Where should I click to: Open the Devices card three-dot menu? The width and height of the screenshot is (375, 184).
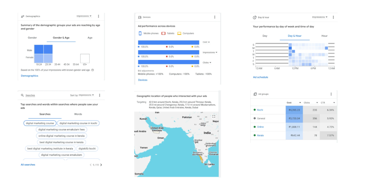(215, 17)
